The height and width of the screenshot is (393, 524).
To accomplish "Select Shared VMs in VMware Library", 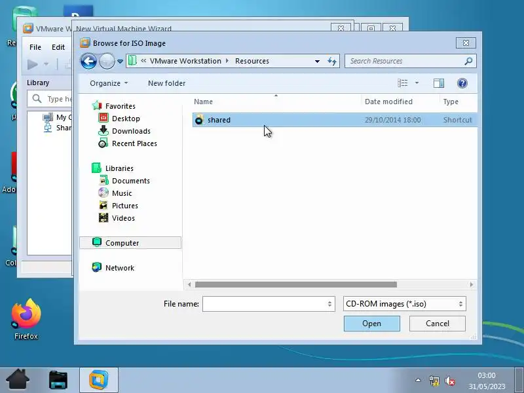I will 58,128.
